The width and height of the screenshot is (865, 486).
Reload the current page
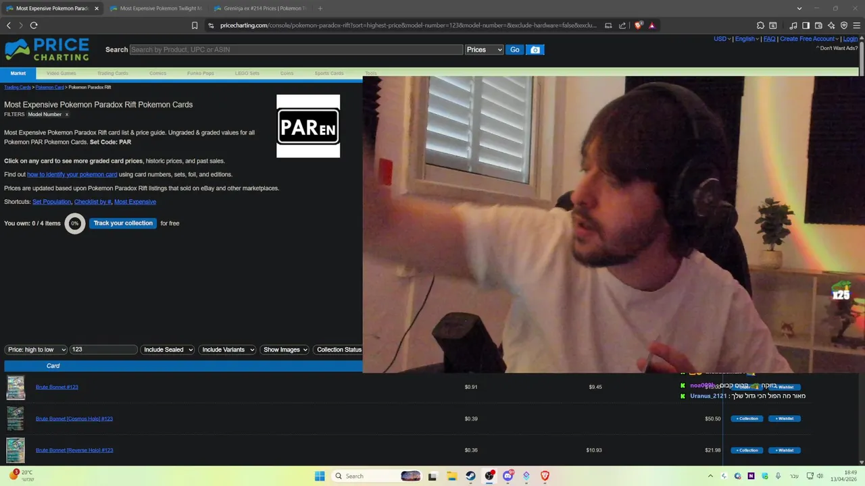pyautogui.click(x=34, y=26)
